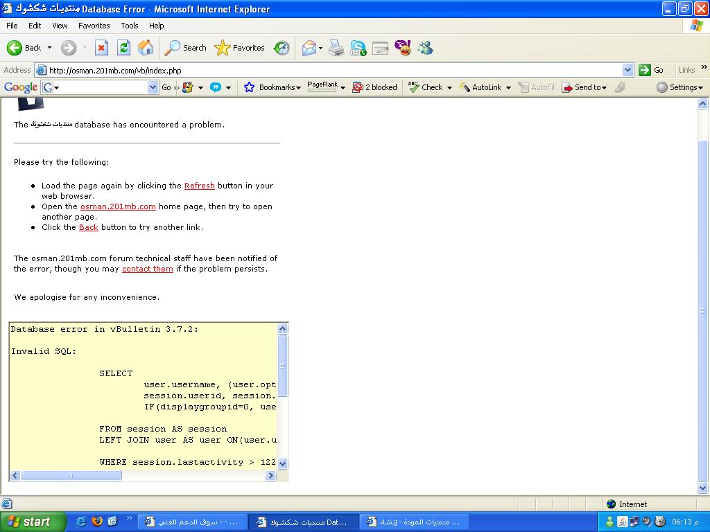Expand the Check dropdown arrow

[x=449, y=88]
